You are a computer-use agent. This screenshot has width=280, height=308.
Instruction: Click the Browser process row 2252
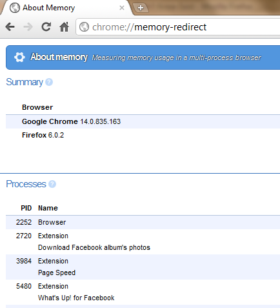(x=143, y=222)
